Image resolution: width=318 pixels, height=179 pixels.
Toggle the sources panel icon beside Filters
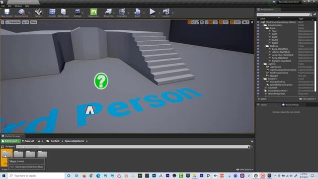pyautogui.click(x=2, y=147)
